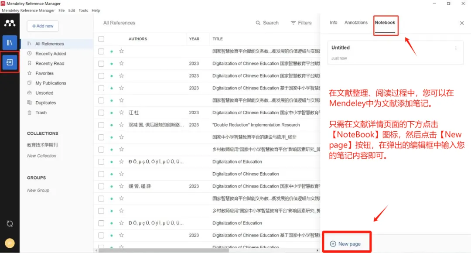
Task: Click the Recently Added clock icon
Action: tap(30, 54)
